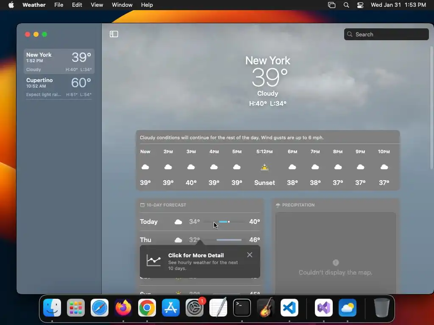Close the Click for More Detail tooltip
434x325 pixels.
pyautogui.click(x=249, y=255)
